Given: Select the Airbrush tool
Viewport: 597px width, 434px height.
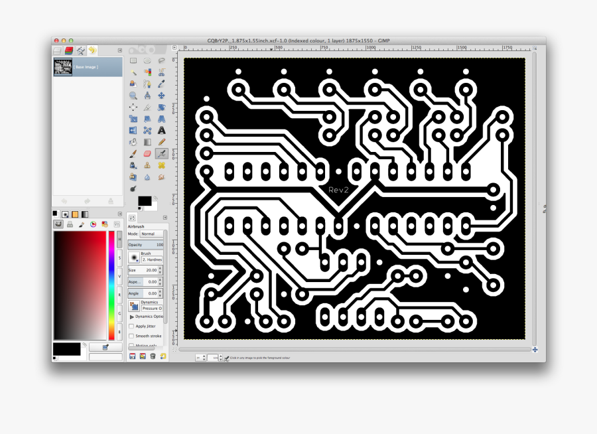Looking at the screenshot, I should point(161,154).
